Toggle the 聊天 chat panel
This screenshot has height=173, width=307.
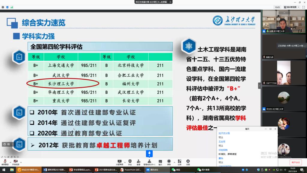pyautogui.click(x=160, y=161)
